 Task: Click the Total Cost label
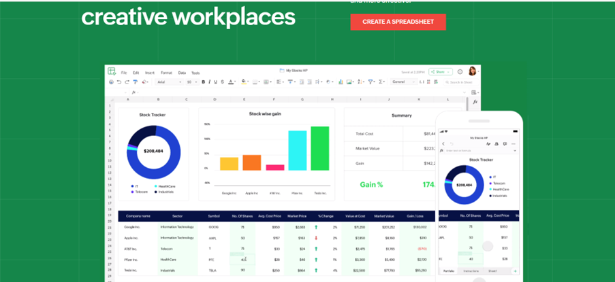coord(364,134)
